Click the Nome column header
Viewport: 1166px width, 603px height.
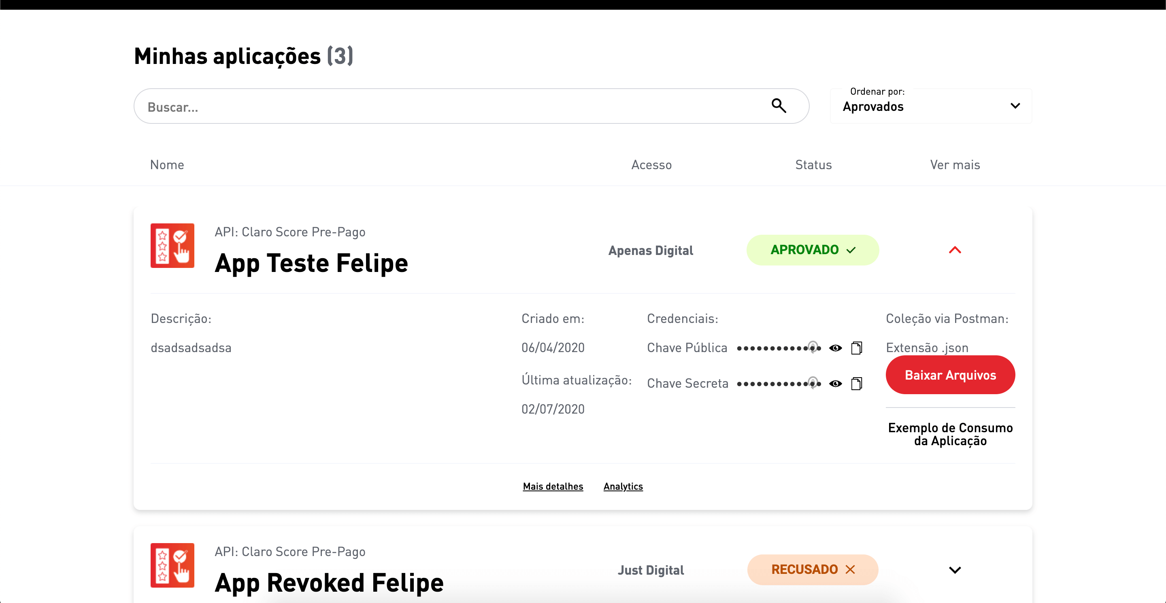[x=167, y=165]
